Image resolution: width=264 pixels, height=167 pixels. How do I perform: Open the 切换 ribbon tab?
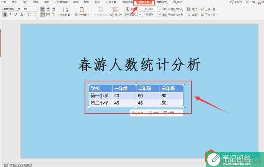click(x=36, y=2)
